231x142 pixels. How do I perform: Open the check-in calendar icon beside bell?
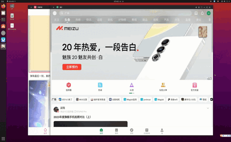tap(196, 13)
